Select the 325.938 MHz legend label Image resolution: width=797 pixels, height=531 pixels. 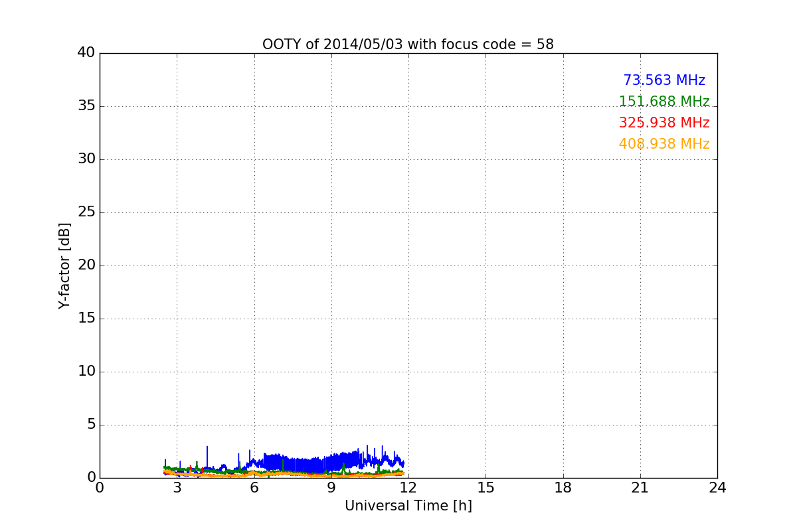(x=664, y=123)
